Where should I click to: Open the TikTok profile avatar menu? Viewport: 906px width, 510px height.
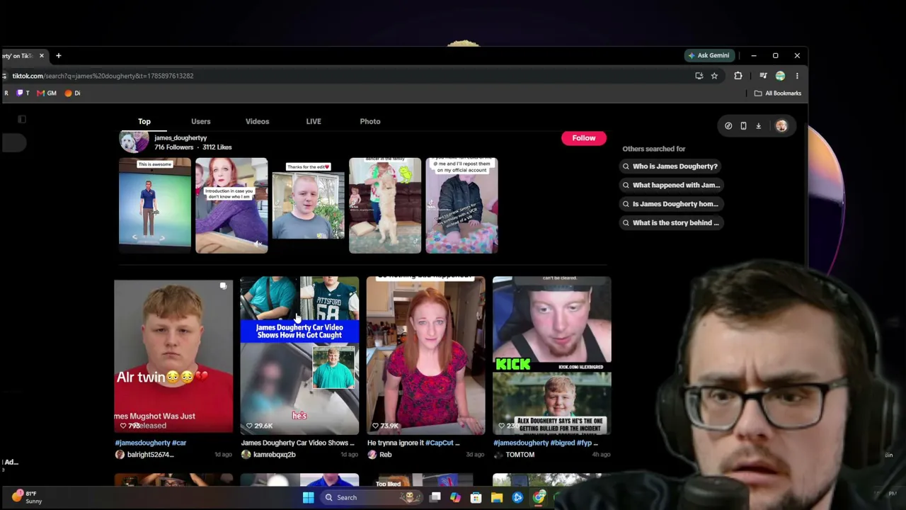point(781,126)
